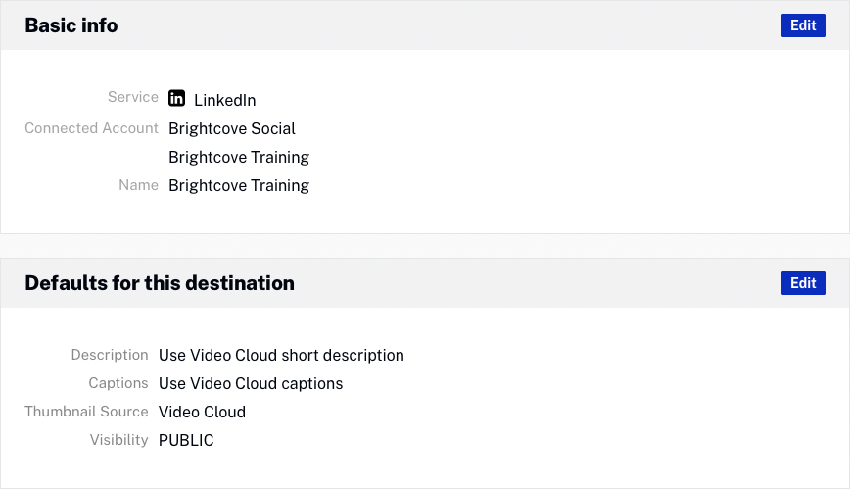Click the Thumbnail Source field label
The height and width of the screenshot is (489, 850).
pyautogui.click(x=86, y=412)
